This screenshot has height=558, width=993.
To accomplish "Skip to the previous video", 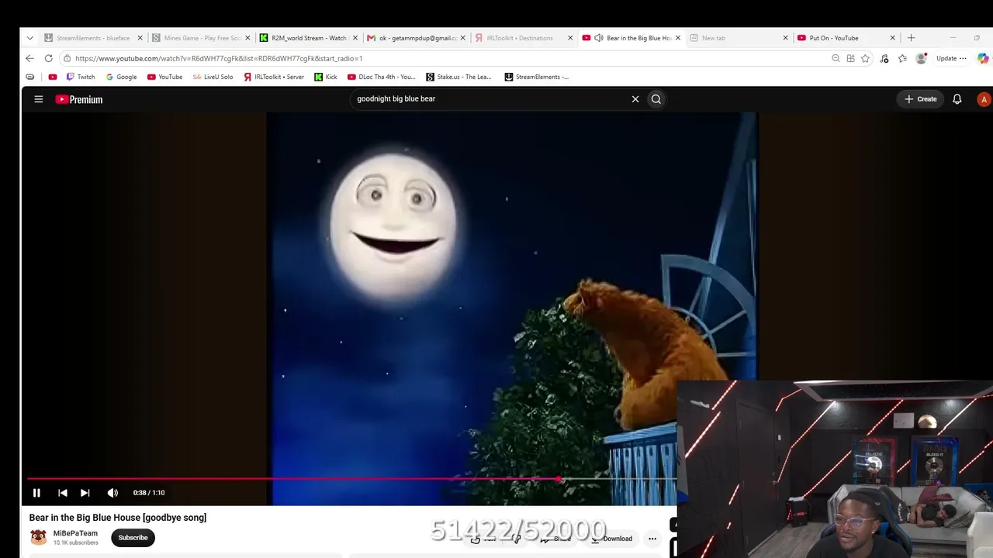I will [63, 493].
